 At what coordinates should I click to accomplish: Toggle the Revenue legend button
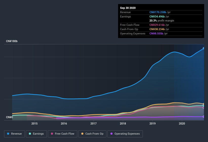[14, 134]
